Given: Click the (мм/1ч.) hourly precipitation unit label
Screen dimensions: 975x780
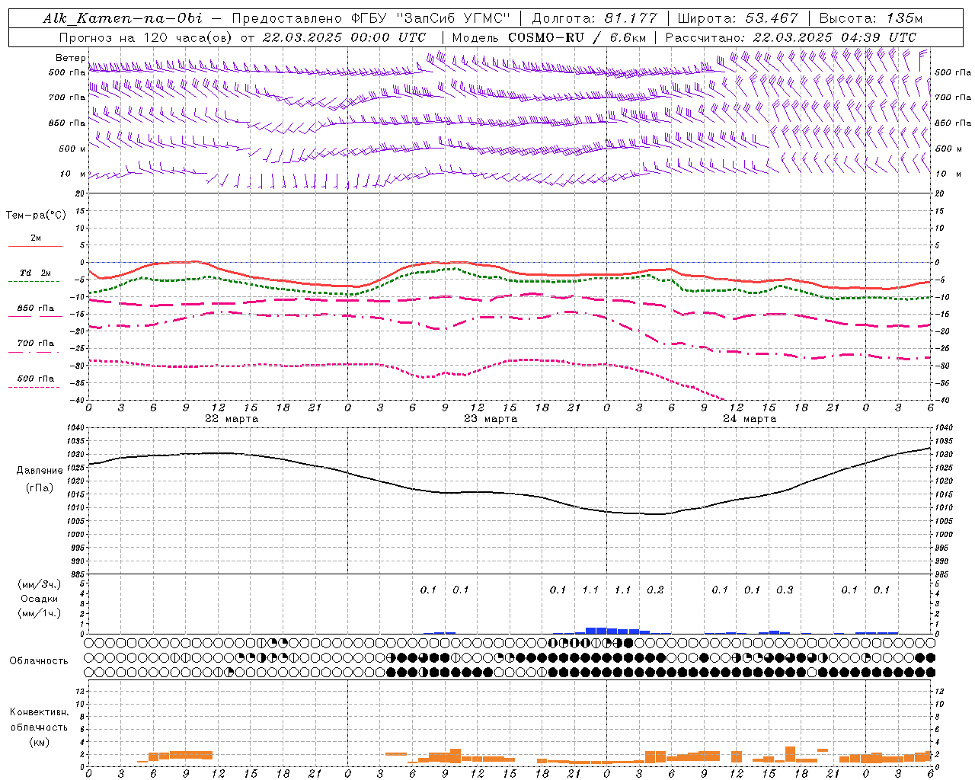Looking at the screenshot, I should click(x=40, y=614).
